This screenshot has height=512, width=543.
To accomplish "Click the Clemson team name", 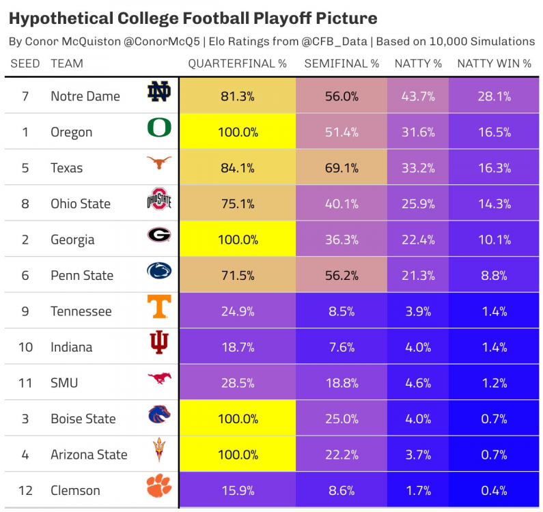I will tap(75, 490).
